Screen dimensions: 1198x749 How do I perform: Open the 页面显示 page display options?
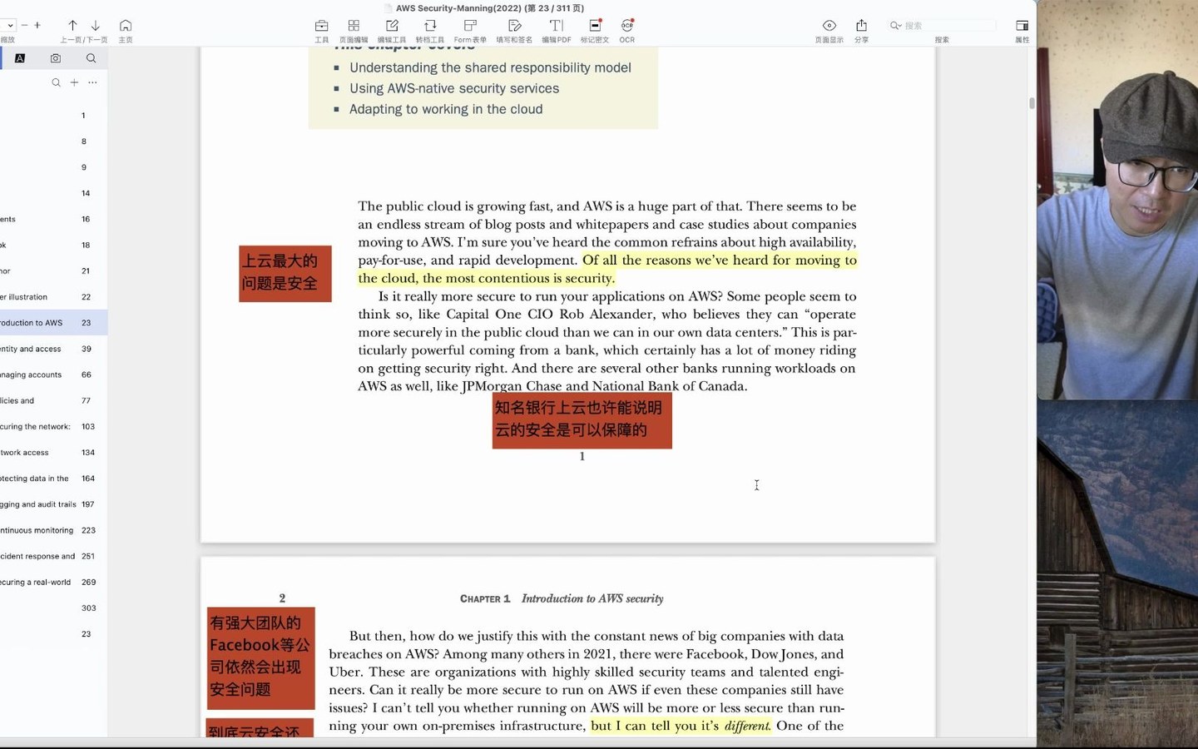click(x=829, y=31)
